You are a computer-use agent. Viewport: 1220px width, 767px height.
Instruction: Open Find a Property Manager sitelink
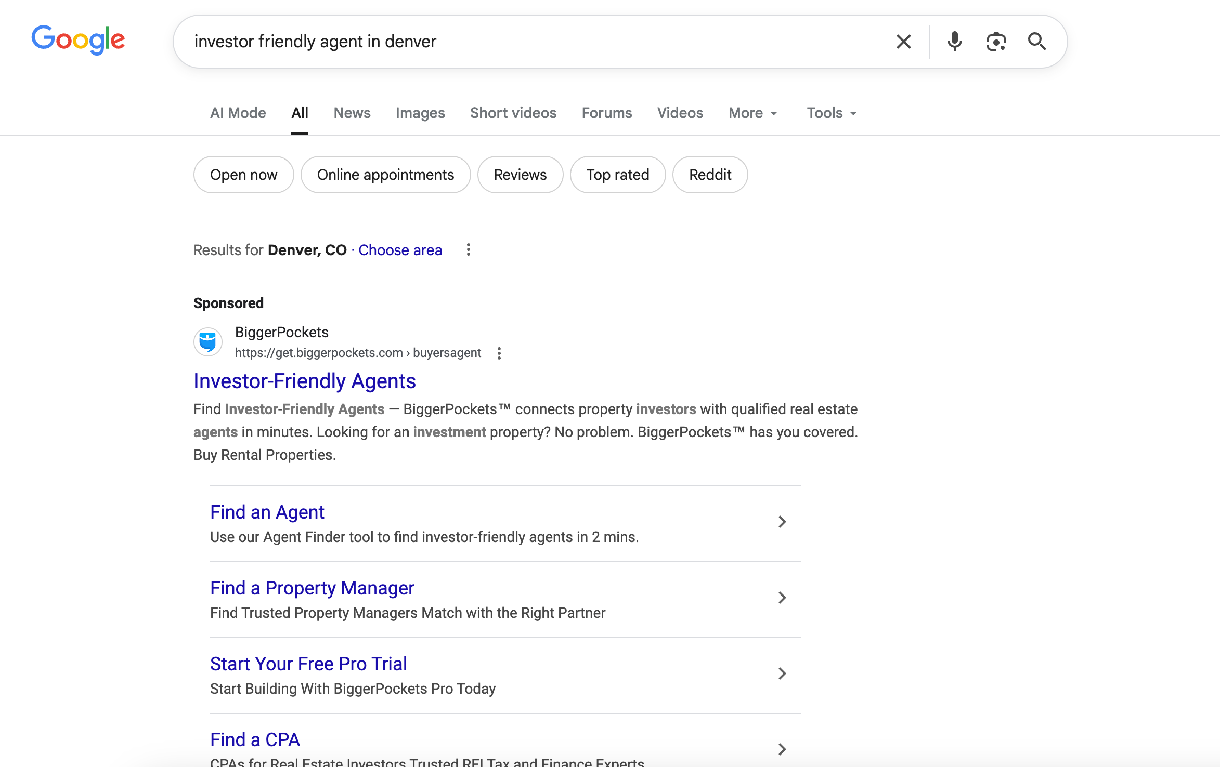tap(312, 588)
